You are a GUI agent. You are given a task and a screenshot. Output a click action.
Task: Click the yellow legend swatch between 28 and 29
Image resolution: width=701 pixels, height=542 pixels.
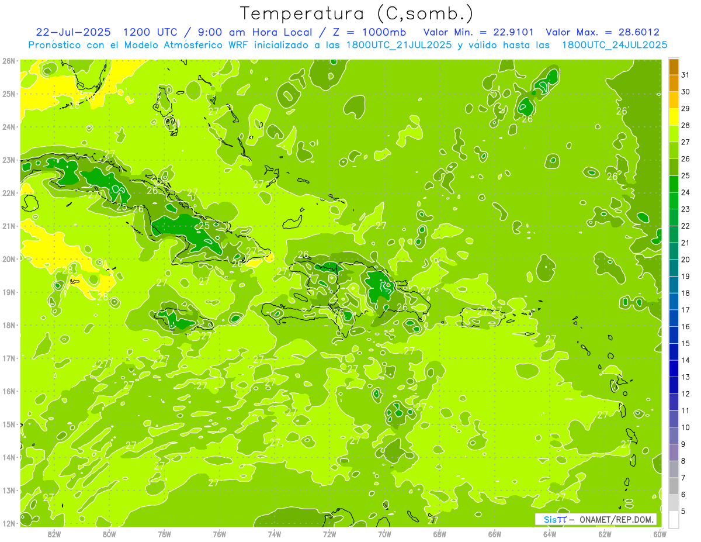tap(674, 117)
